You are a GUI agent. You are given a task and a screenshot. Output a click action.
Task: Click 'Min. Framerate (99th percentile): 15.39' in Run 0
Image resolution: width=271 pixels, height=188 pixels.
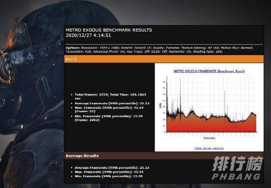108,118
